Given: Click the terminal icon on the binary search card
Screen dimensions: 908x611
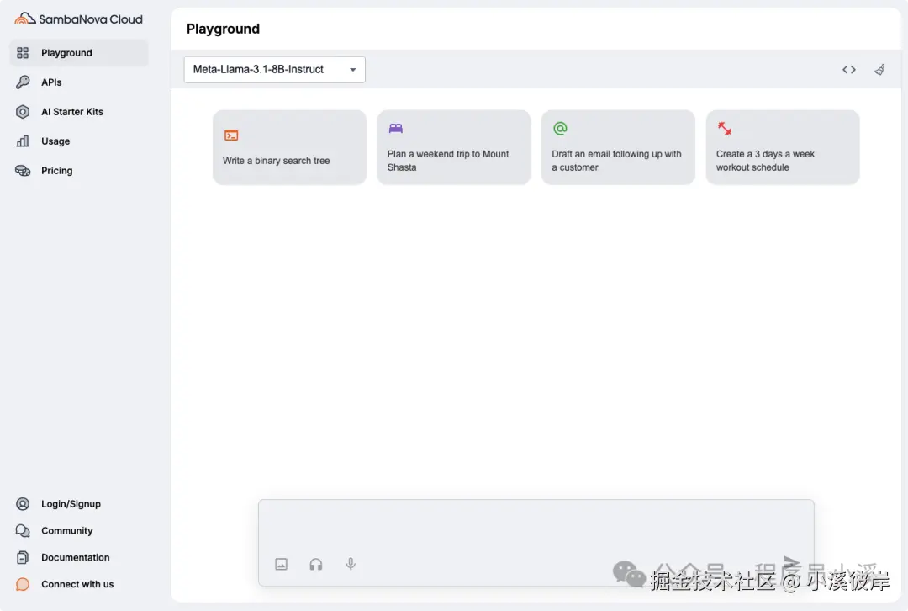Looking at the screenshot, I should (231, 134).
